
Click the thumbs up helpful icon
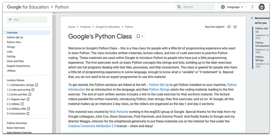coord(229,27)
